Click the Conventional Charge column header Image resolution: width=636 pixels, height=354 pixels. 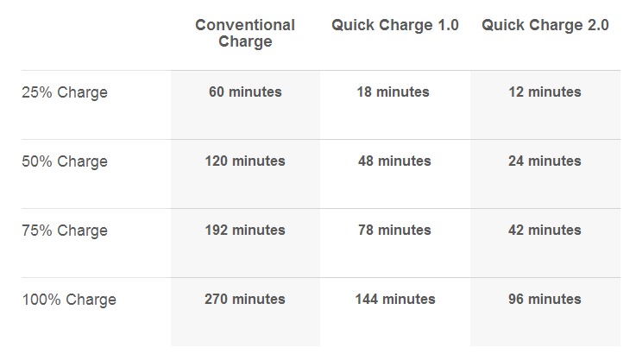click(245, 33)
